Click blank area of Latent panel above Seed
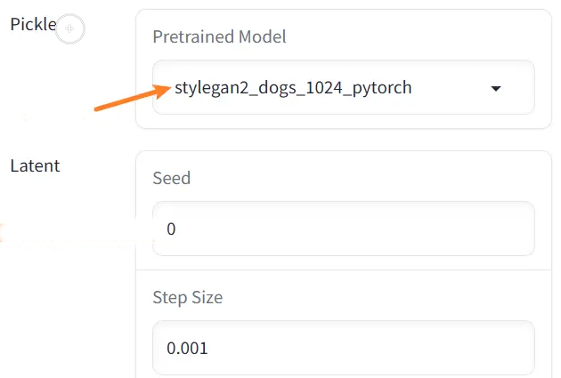The image size is (561, 378). [358, 178]
